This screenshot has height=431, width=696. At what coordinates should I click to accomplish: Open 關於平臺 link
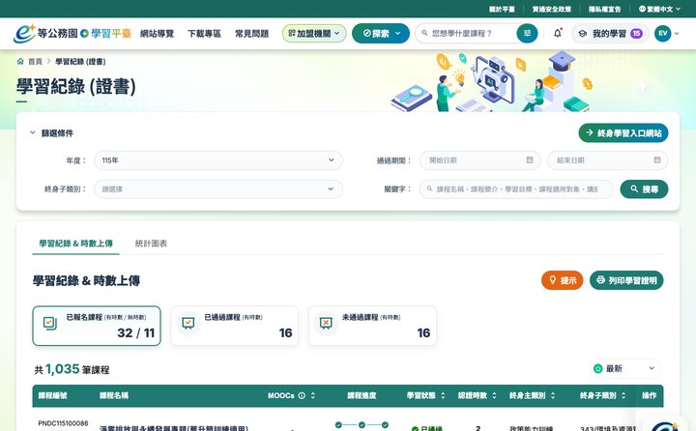pos(502,9)
